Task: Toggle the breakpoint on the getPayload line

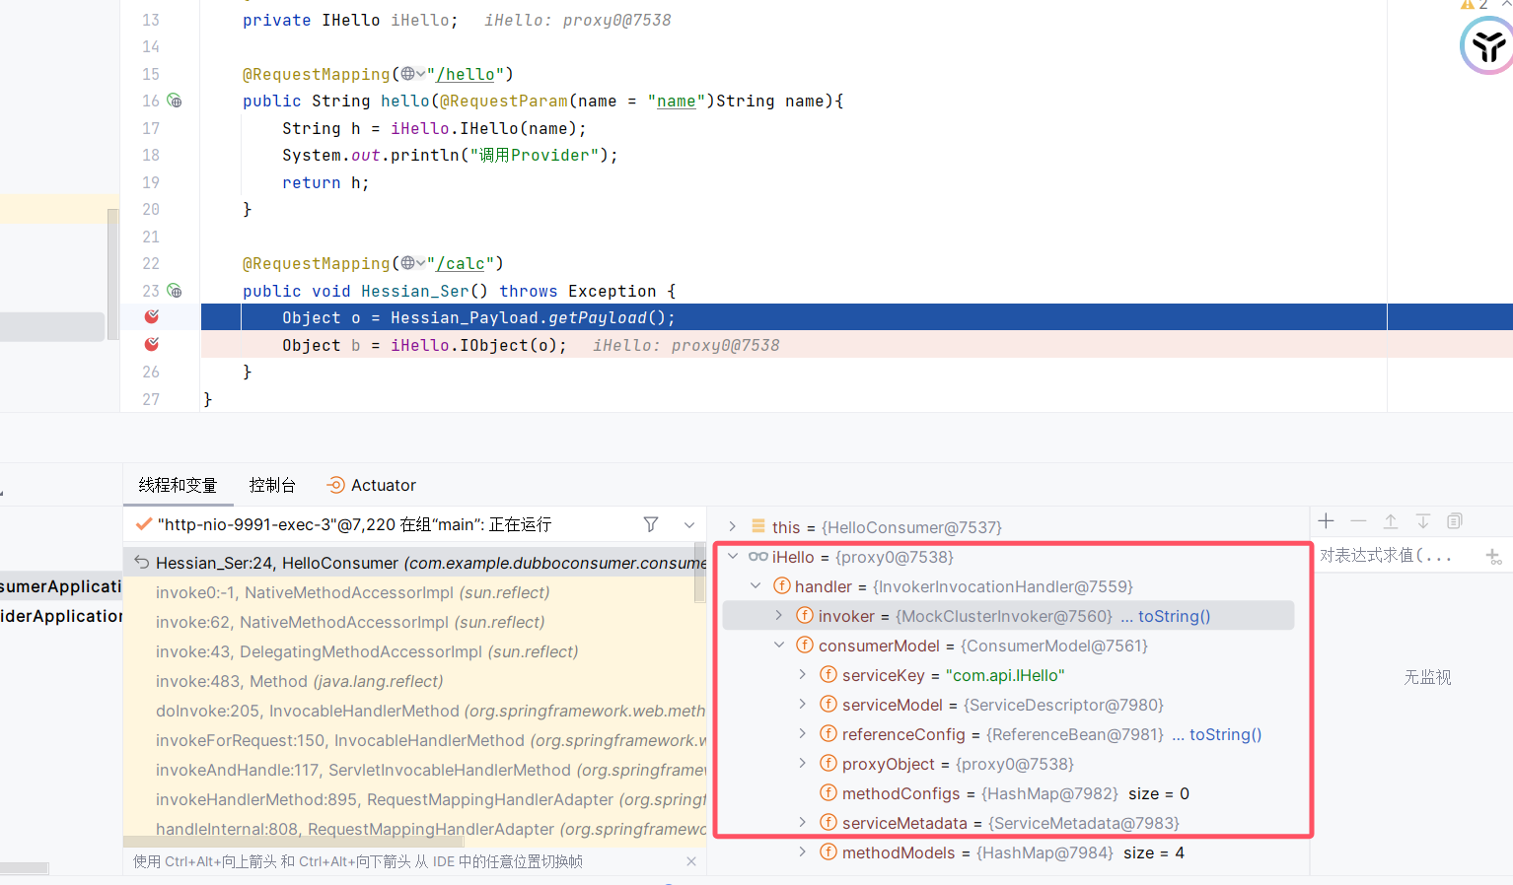Action: (x=152, y=316)
